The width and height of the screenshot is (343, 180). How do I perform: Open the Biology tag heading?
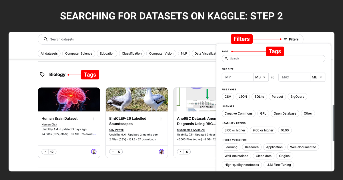click(57, 75)
